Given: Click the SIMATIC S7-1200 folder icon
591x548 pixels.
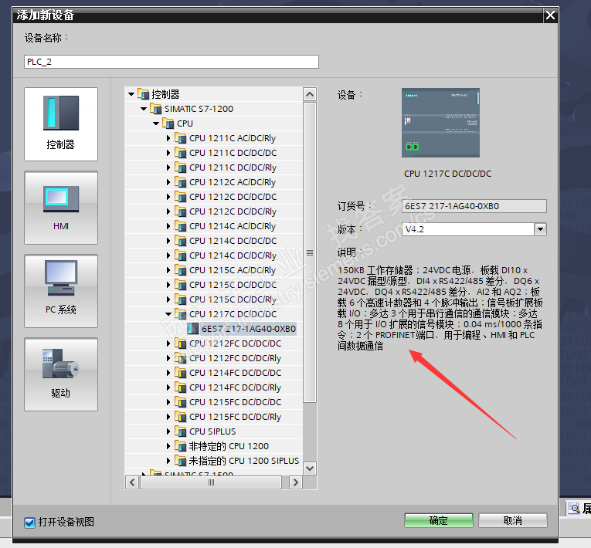Looking at the screenshot, I should 155,109.
